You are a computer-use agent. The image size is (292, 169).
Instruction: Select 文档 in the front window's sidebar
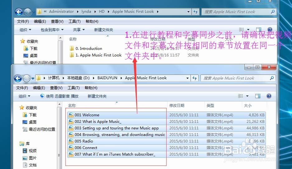point(33,165)
